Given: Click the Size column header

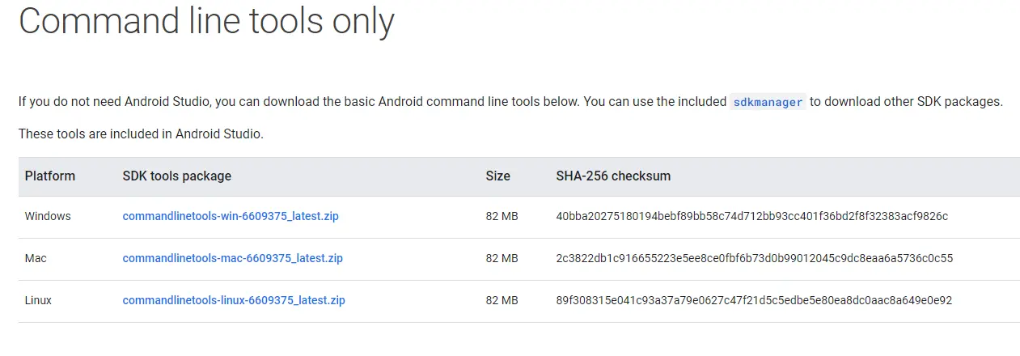Looking at the screenshot, I should click(x=497, y=176).
